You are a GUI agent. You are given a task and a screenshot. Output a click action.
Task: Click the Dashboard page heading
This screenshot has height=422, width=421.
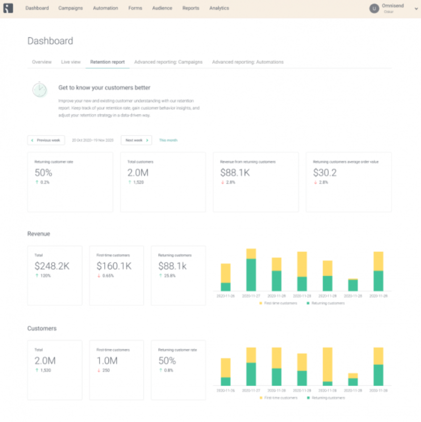click(x=50, y=41)
